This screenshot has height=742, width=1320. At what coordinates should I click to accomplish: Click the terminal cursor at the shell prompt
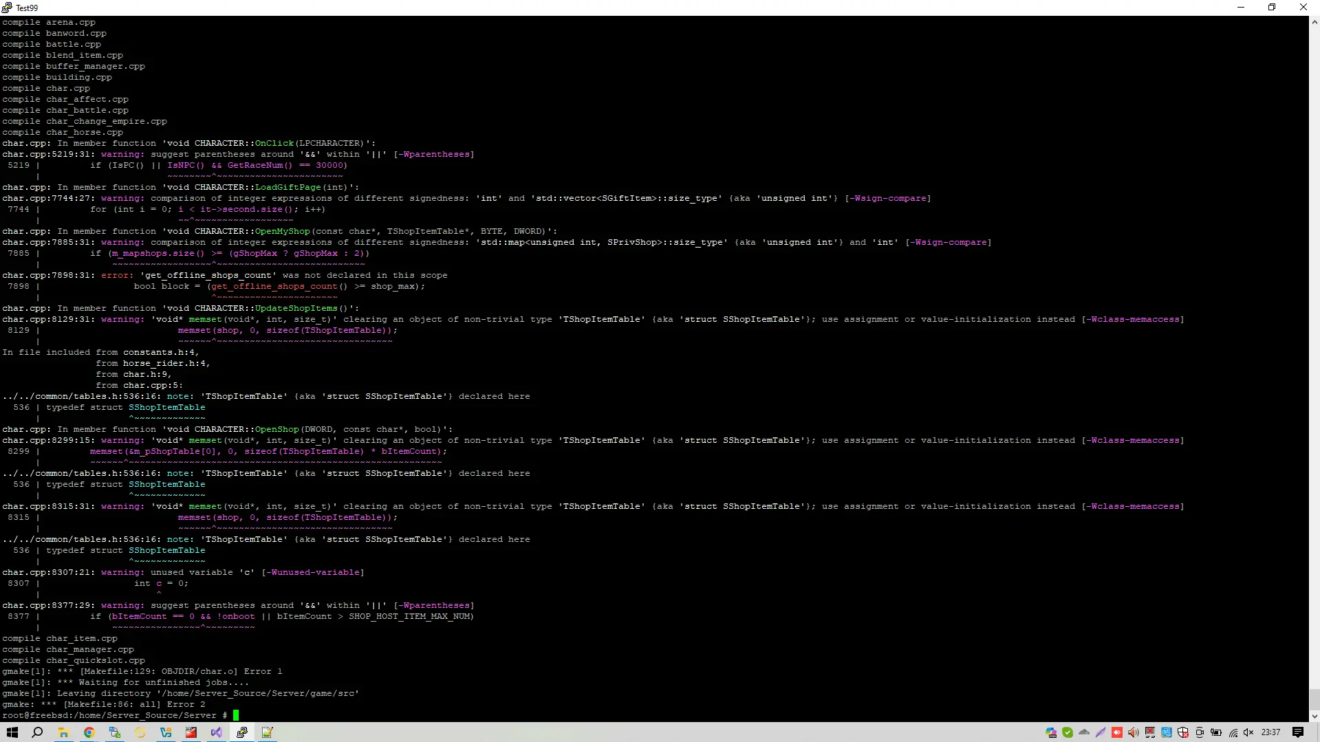236,715
